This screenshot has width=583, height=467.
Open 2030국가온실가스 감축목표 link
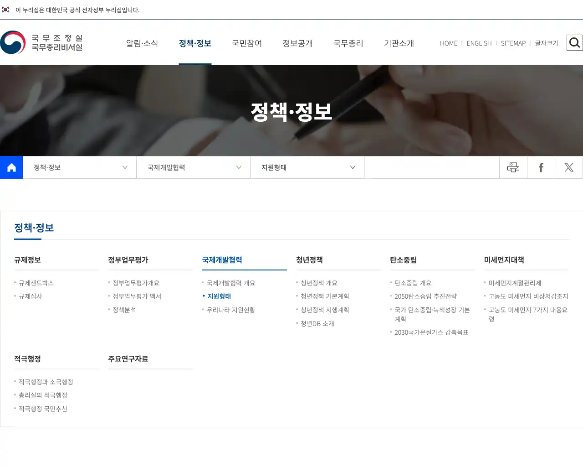[x=431, y=332]
